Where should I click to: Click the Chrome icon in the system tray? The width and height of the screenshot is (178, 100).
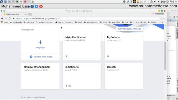coord(124,1)
